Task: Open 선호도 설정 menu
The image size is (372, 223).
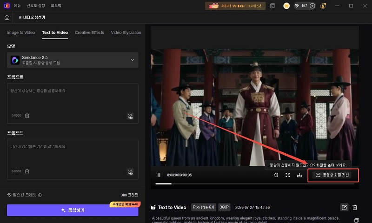Action: point(36,6)
